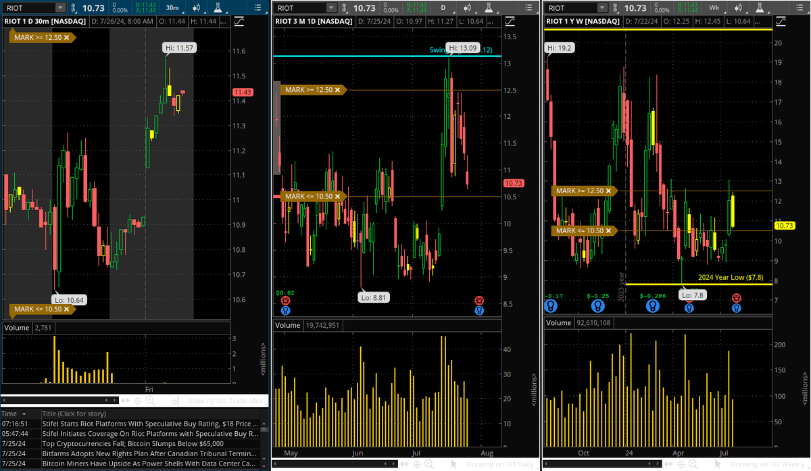Expand the RIOT symbol dropdown on the daily chart

tap(331, 8)
